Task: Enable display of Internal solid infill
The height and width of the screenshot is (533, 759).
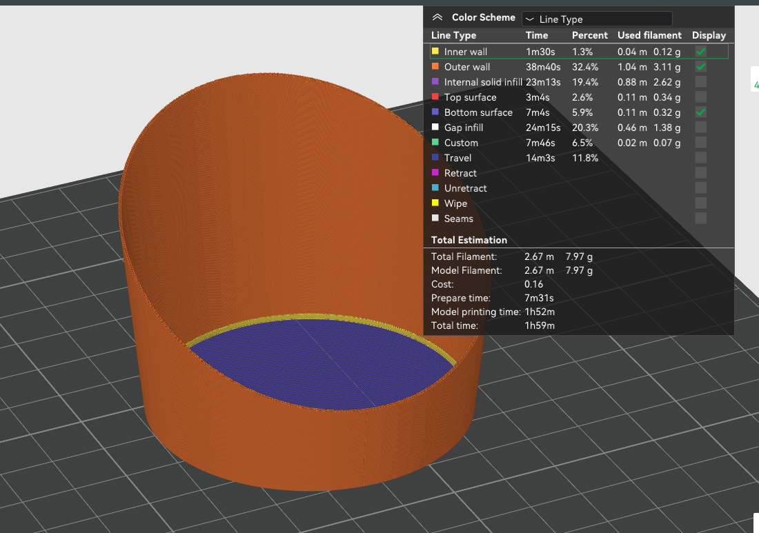Action: [x=700, y=82]
